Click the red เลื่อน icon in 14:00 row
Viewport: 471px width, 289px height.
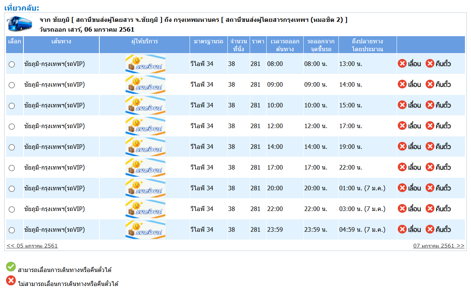[402, 146]
